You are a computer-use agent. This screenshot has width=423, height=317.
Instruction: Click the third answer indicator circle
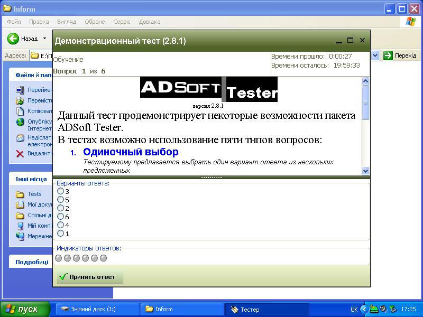click(76, 258)
